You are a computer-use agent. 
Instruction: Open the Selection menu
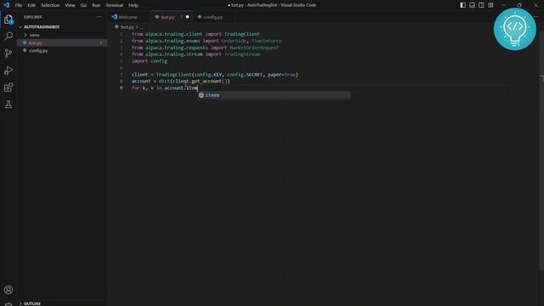50,5
